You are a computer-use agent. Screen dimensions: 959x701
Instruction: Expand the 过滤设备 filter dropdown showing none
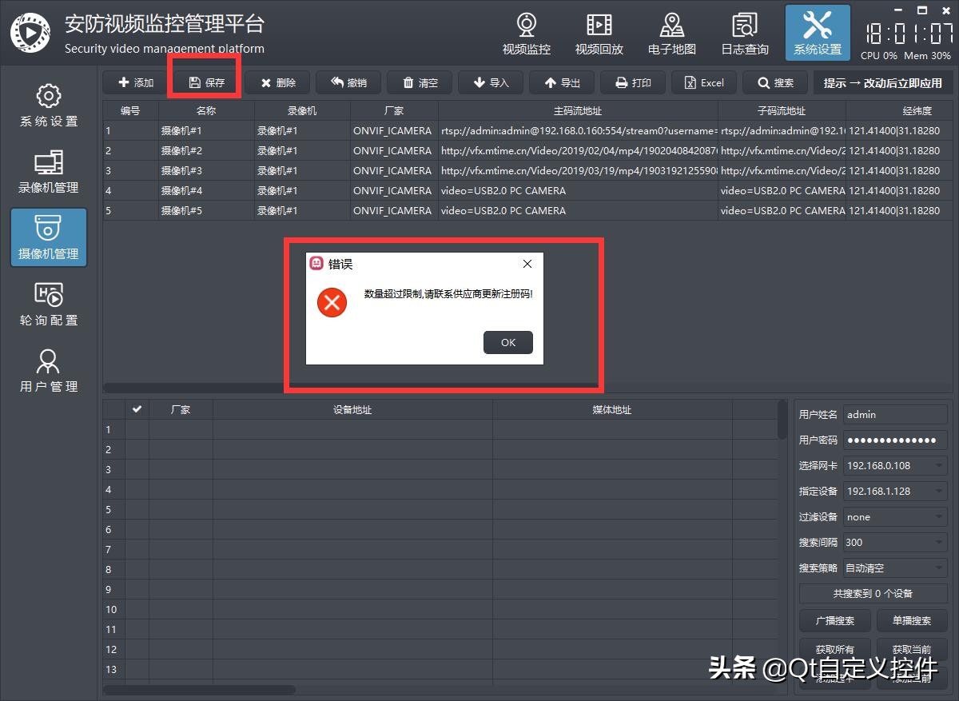click(894, 516)
